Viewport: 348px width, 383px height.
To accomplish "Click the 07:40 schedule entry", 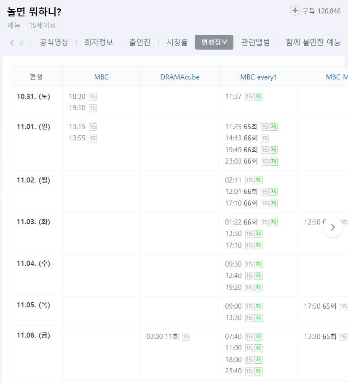I will (x=244, y=337).
